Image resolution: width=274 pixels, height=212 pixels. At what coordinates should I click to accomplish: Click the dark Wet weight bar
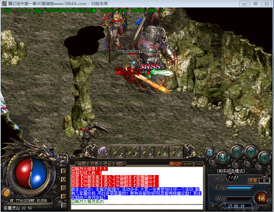239,199
